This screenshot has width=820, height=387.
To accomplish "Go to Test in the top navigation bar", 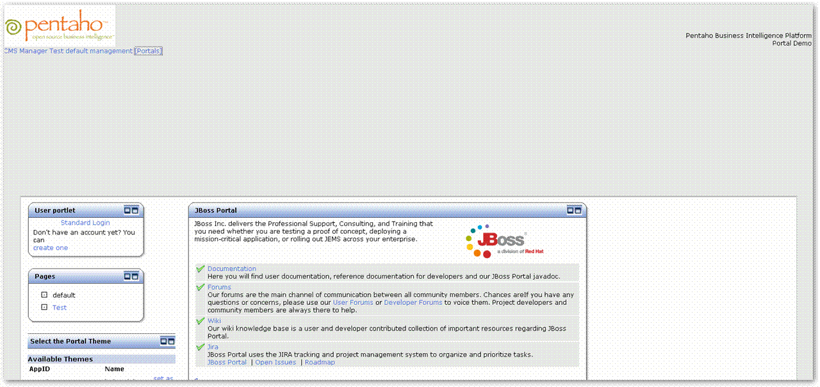I will [x=56, y=51].
